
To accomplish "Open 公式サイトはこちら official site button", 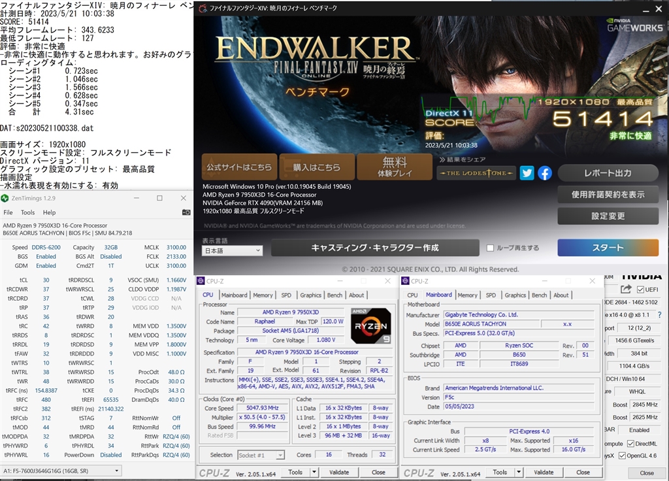I will [239, 167].
